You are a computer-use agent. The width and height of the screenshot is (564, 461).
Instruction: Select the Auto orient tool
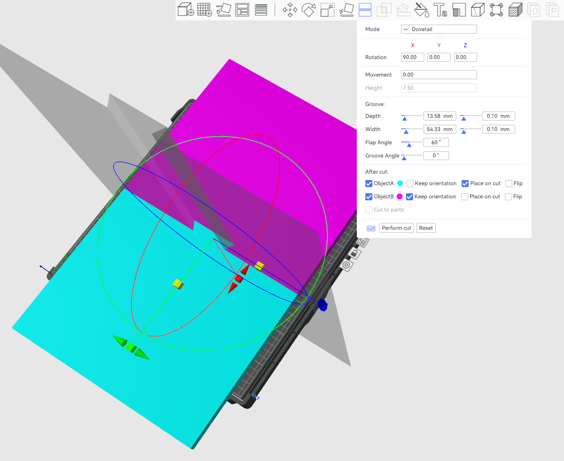tap(223, 9)
